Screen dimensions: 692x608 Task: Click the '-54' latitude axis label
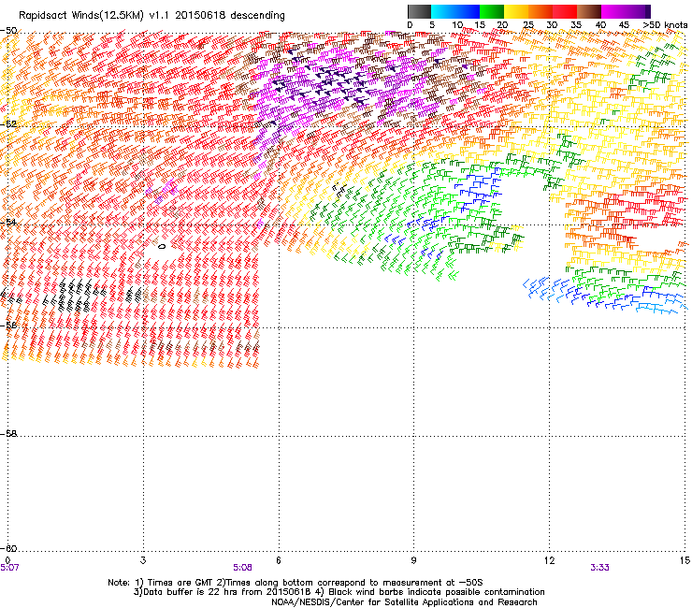click(8, 222)
